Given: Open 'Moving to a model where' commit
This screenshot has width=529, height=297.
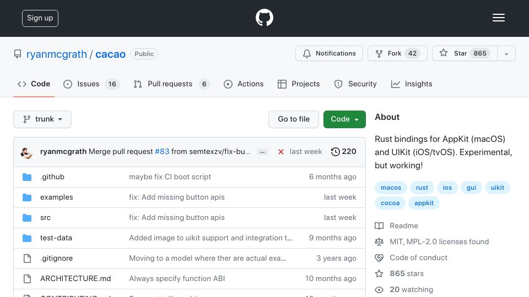Looking at the screenshot, I should [208, 258].
